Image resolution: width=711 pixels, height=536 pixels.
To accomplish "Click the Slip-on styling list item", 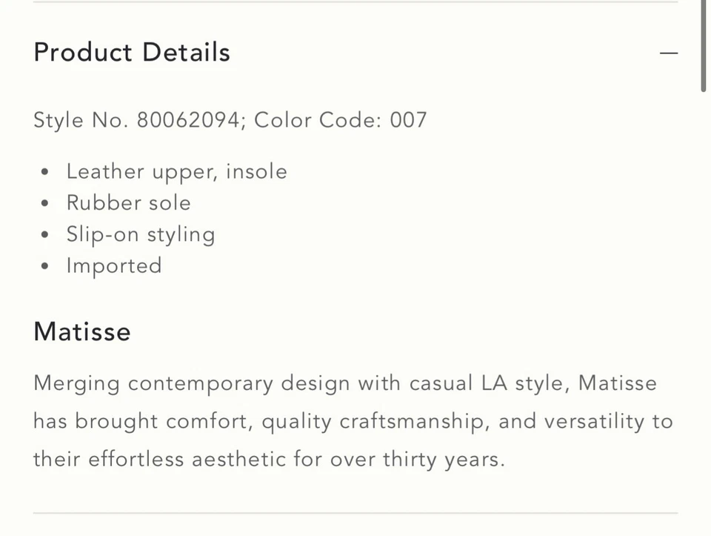I will (x=141, y=234).
